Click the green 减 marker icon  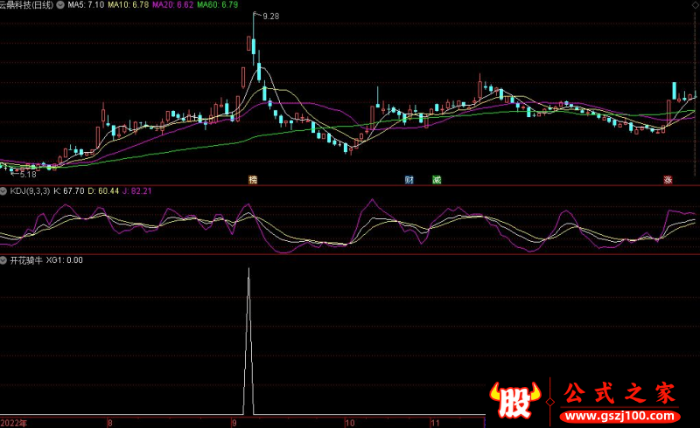click(437, 181)
